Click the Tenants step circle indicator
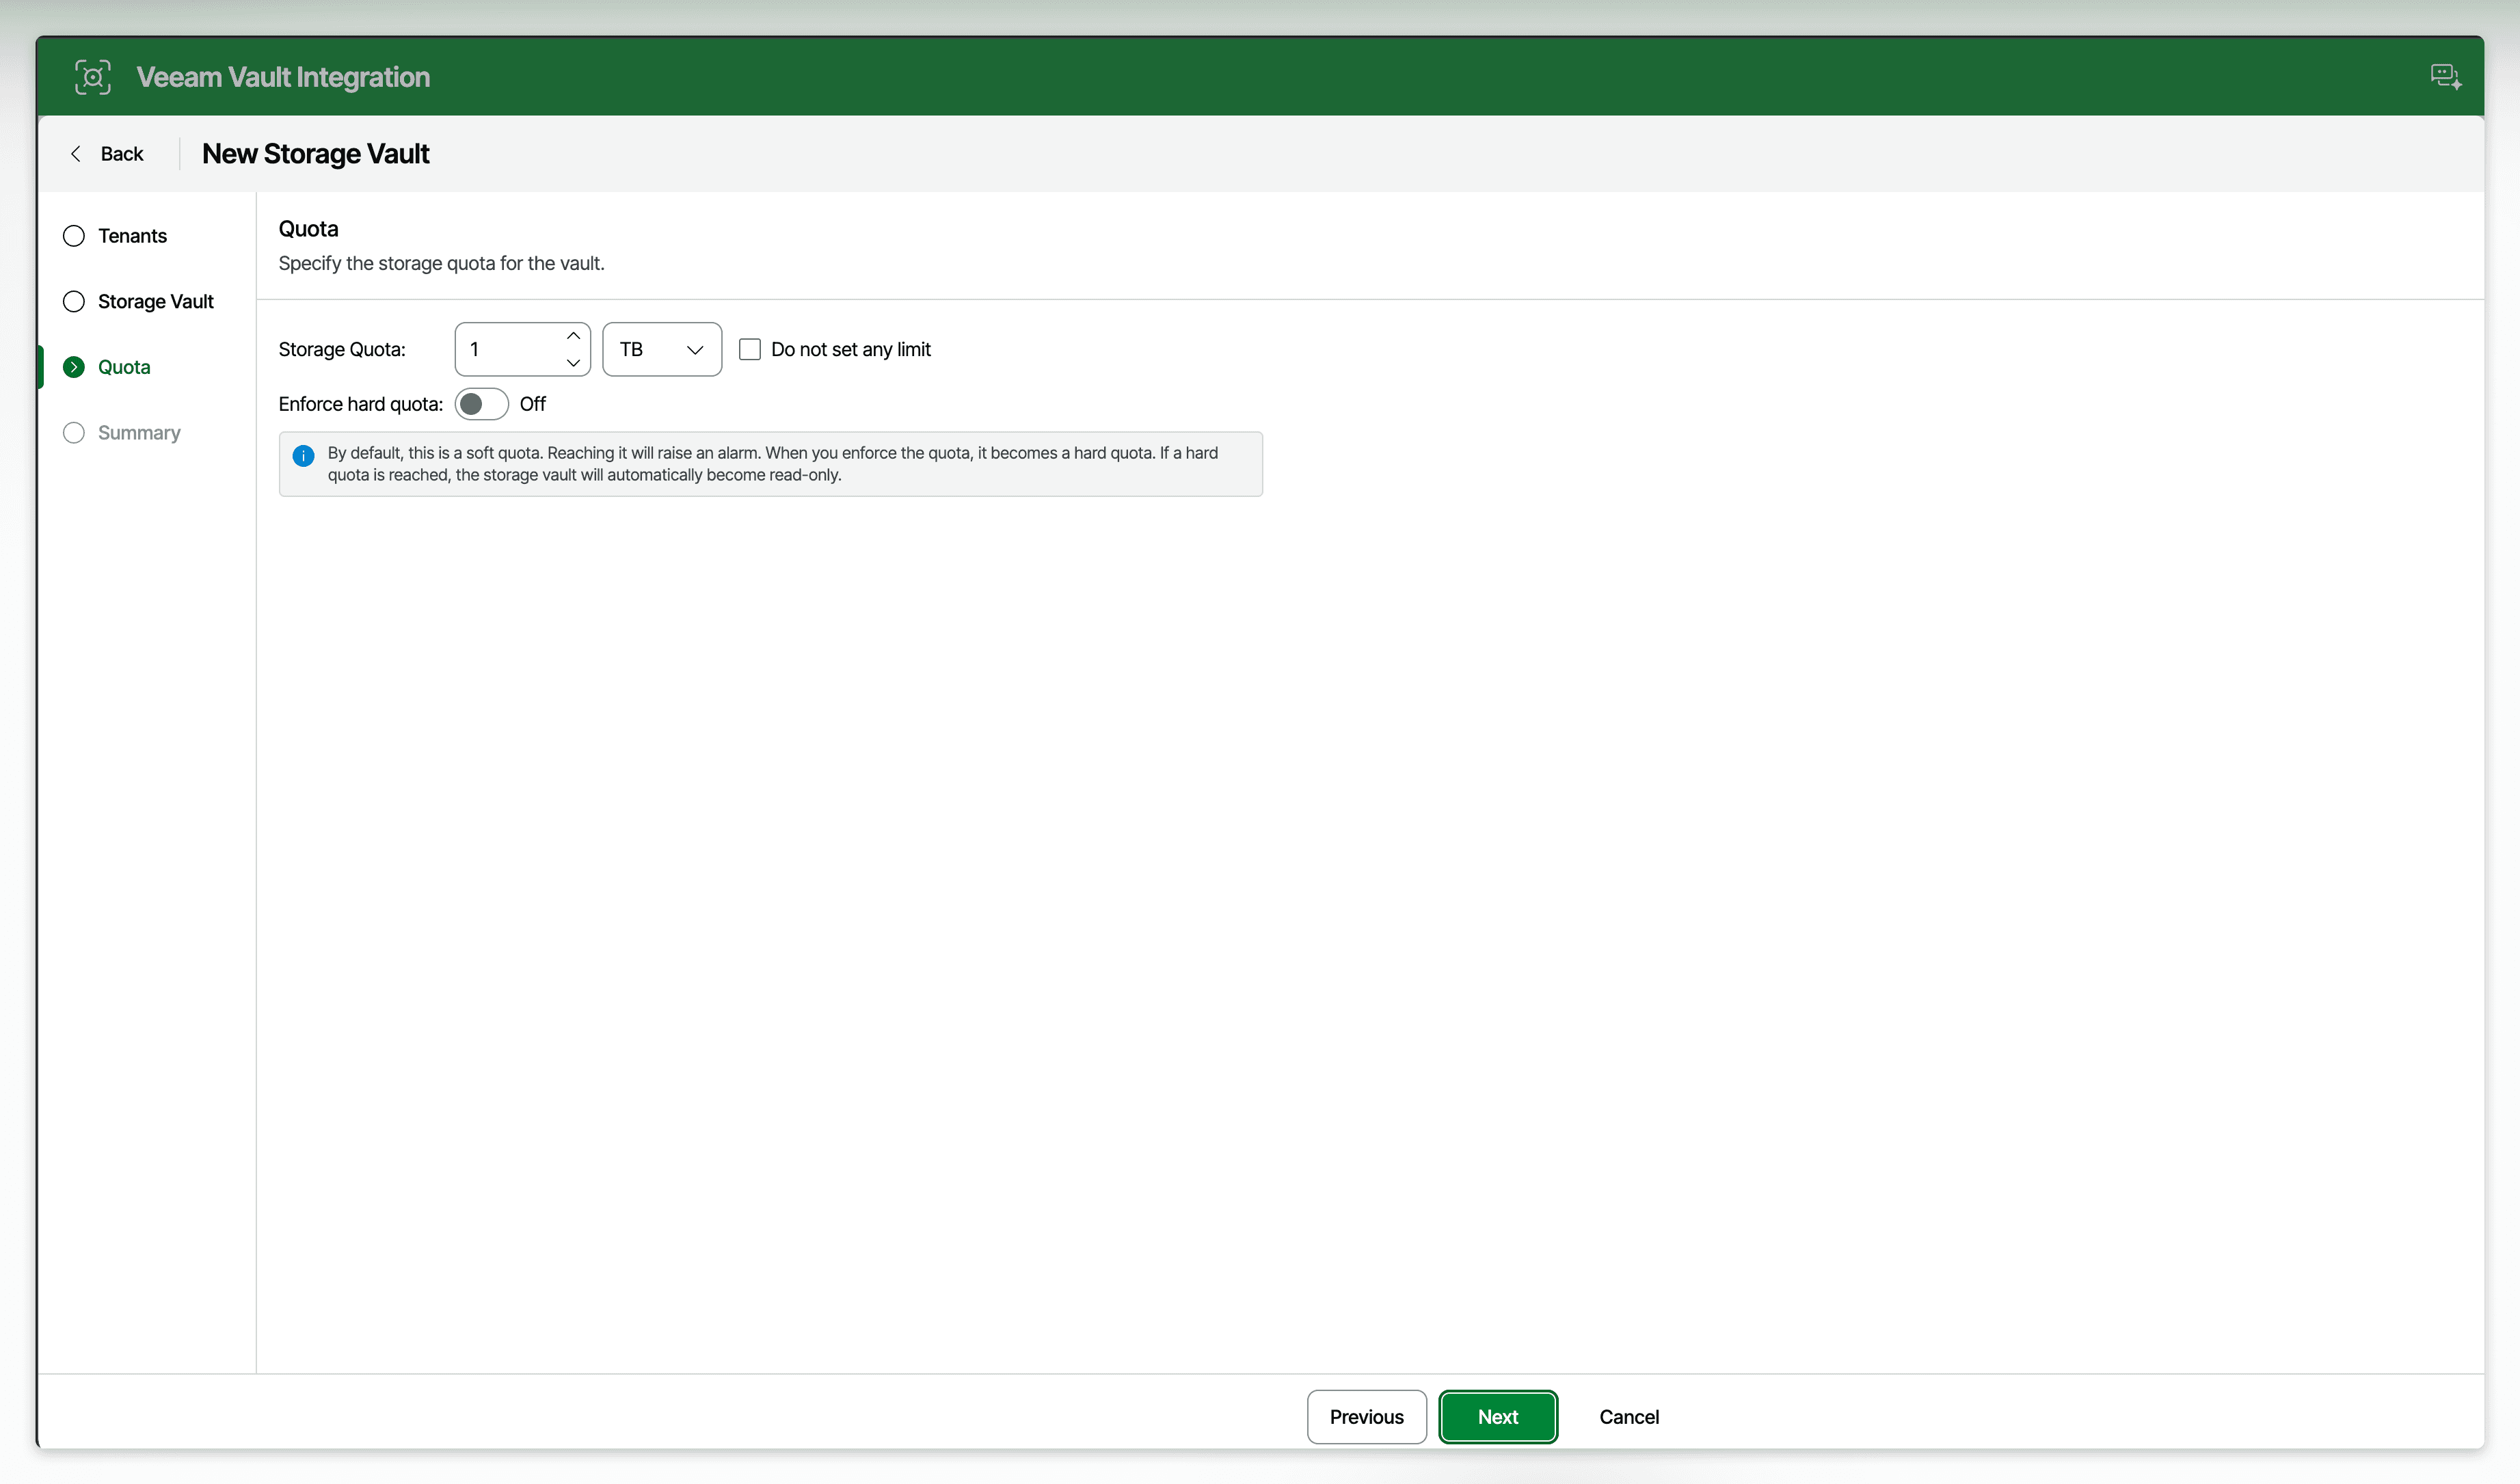The height and width of the screenshot is (1484, 2520). point(74,236)
